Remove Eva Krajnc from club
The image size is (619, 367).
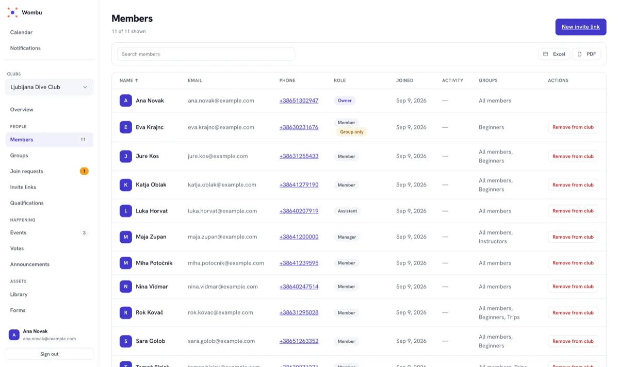click(573, 127)
